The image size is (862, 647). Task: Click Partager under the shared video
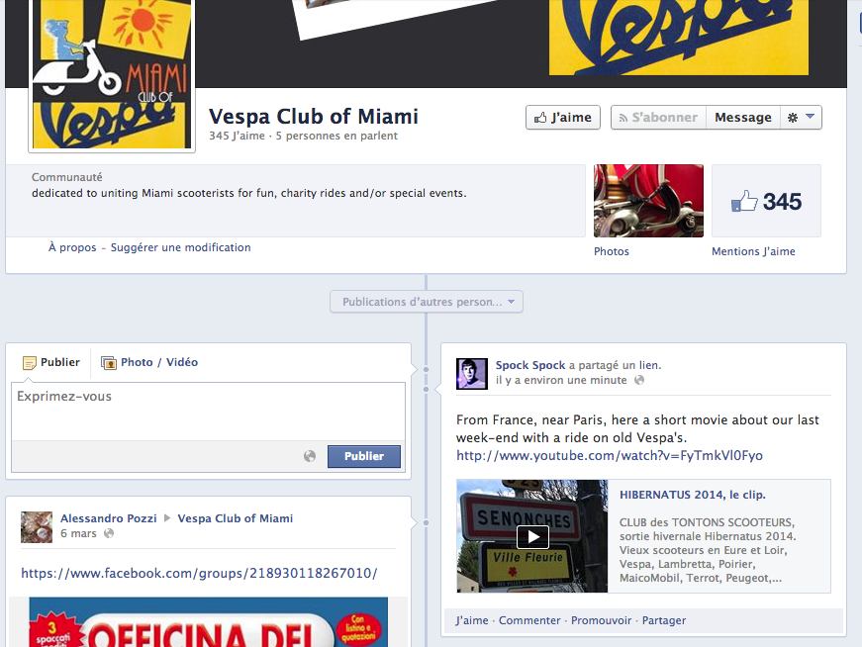tap(664, 620)
